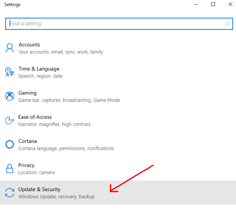Focus the Find a setting field
This screenshot has width=236, height=213.
point(119,24)
